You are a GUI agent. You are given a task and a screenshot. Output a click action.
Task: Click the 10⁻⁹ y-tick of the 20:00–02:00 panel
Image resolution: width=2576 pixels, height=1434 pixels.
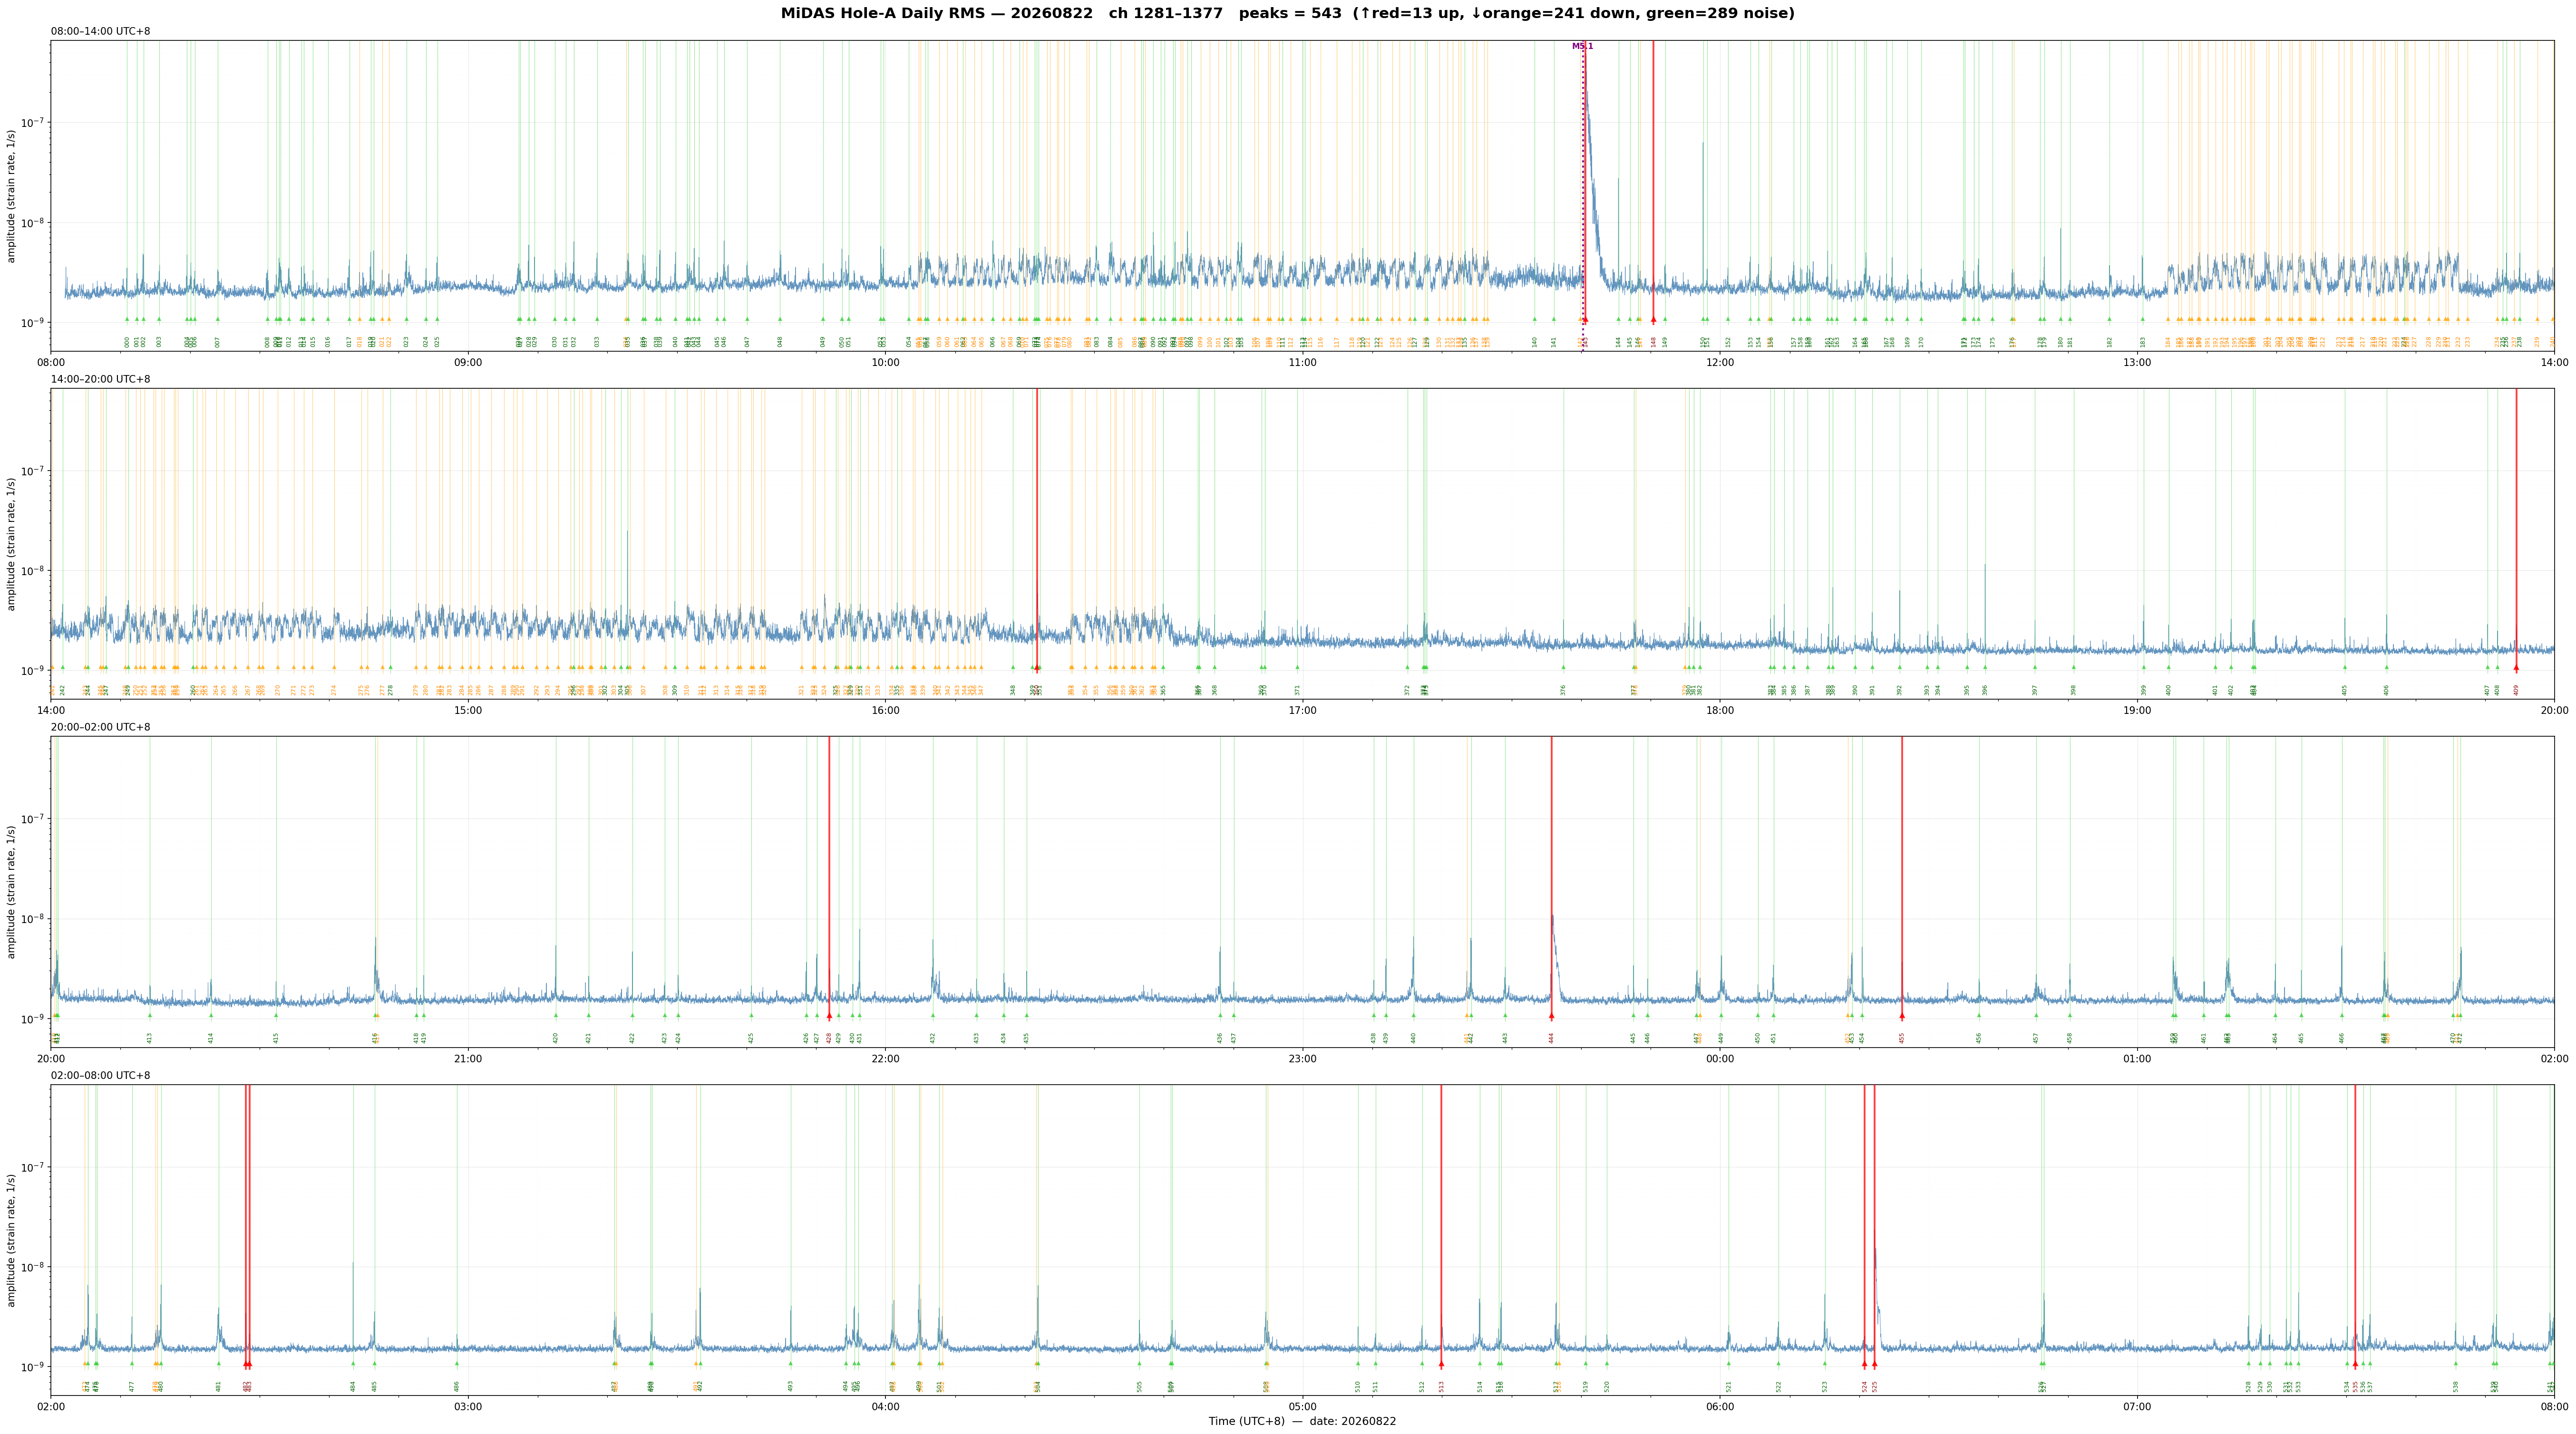pos(34,1018)
